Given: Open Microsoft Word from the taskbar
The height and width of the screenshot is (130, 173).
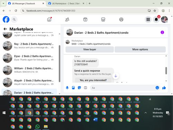Looking at the screenshot, I should (x=95, y=120).
